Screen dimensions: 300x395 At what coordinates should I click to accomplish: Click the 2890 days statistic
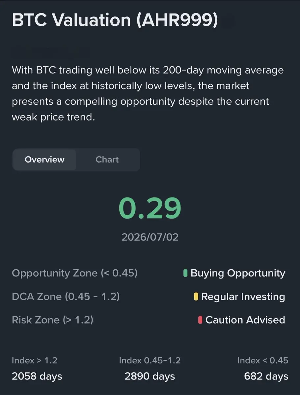[x=150, y=376]
